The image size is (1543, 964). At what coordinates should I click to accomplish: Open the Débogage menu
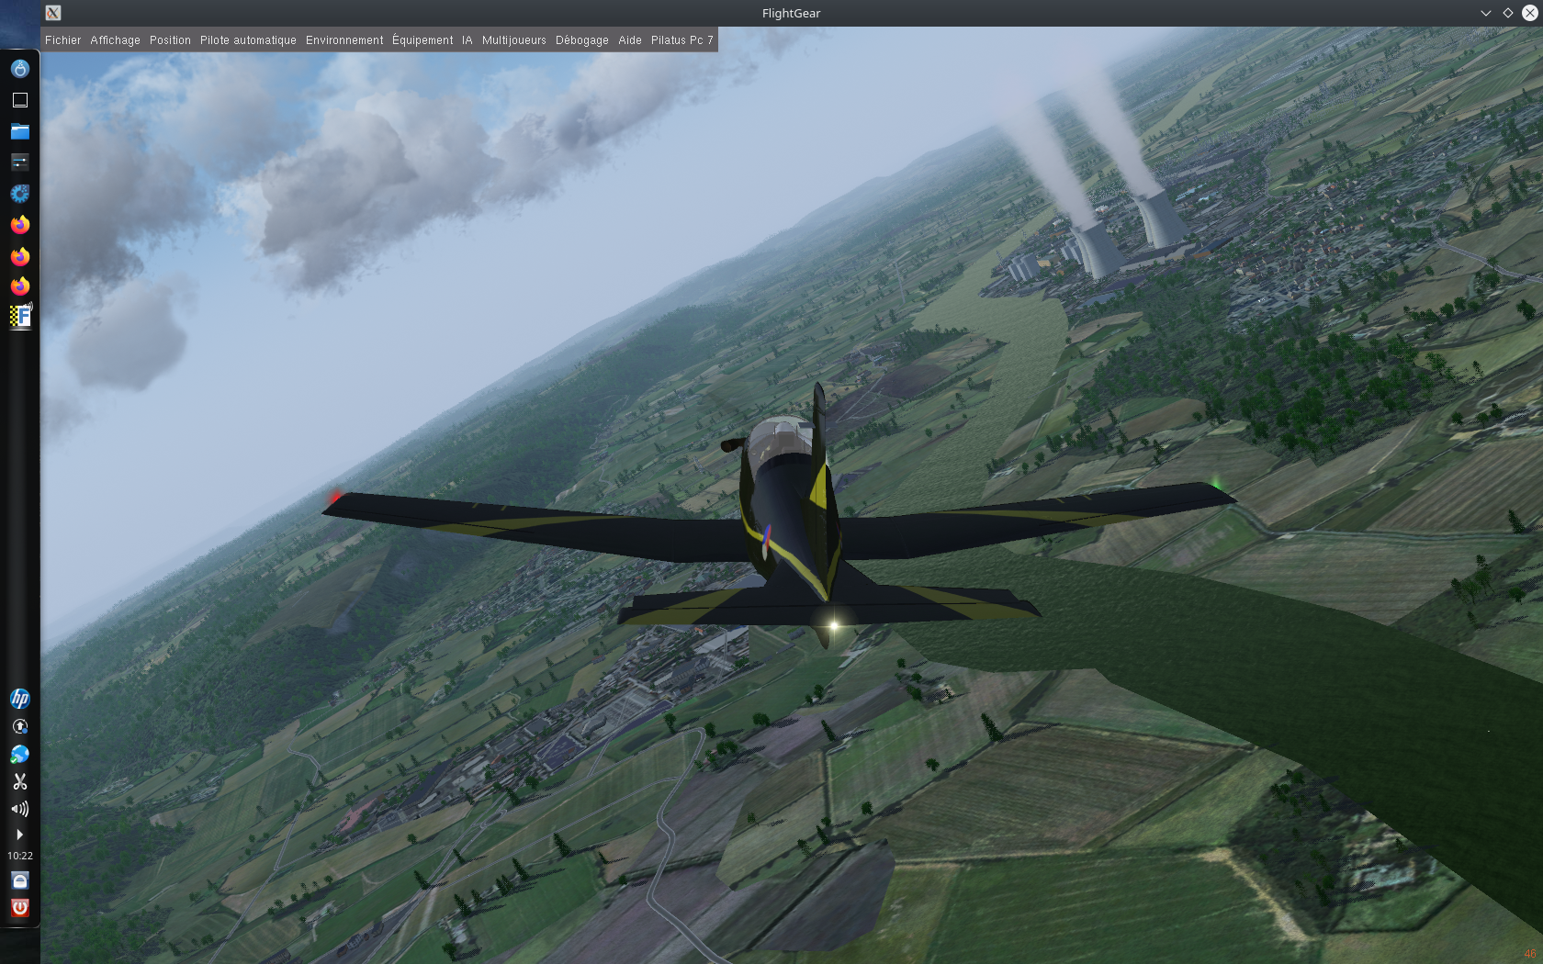[582, 40]
